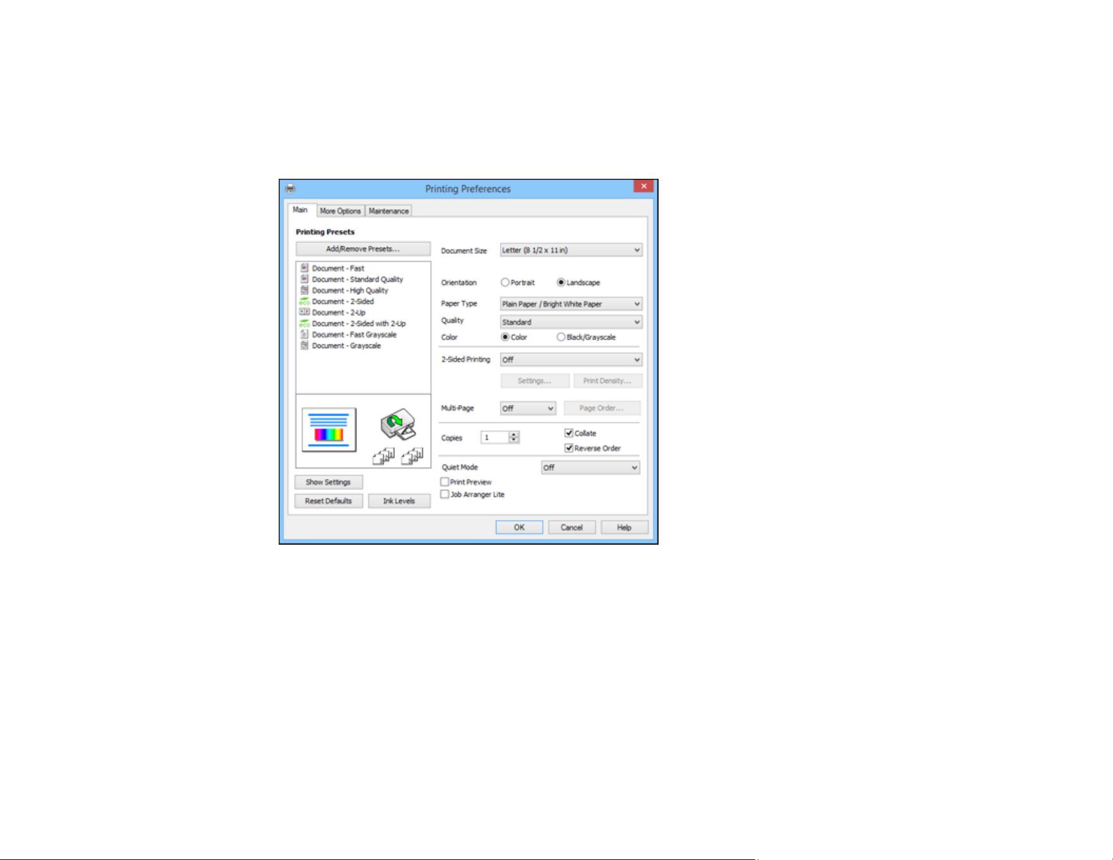Image resolution: width=1113 pixels, height=860 pixels.
Task: Select 'Document - Fast Grayscale' preset text
Action: 355,335
